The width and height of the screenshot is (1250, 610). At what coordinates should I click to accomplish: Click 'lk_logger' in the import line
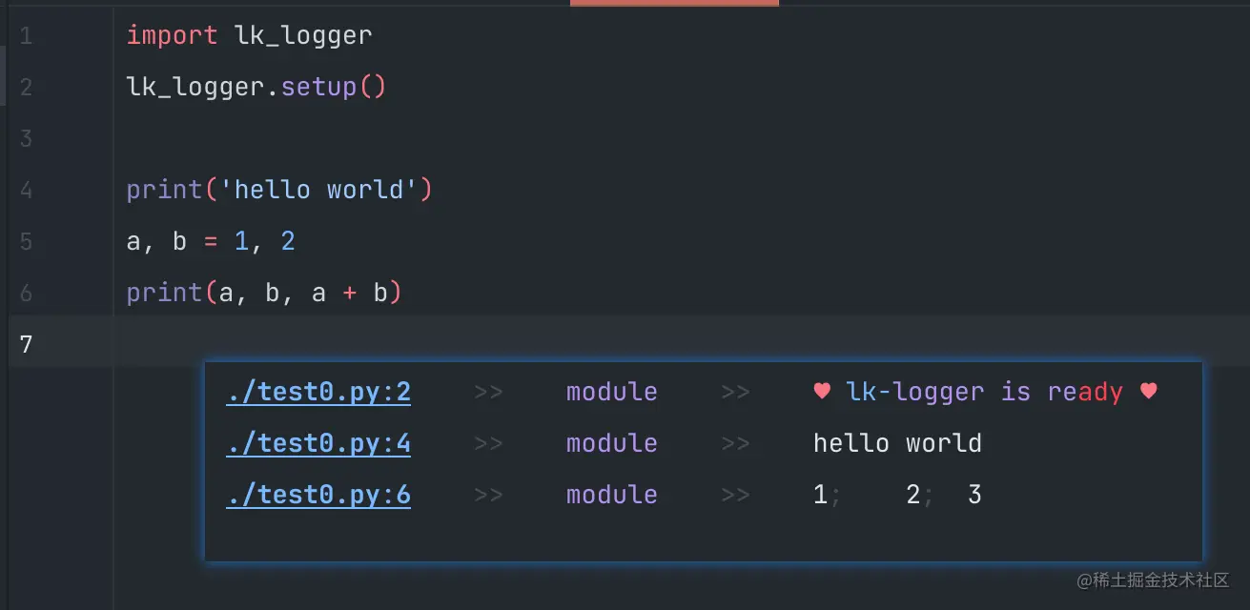tap(303, 36)
